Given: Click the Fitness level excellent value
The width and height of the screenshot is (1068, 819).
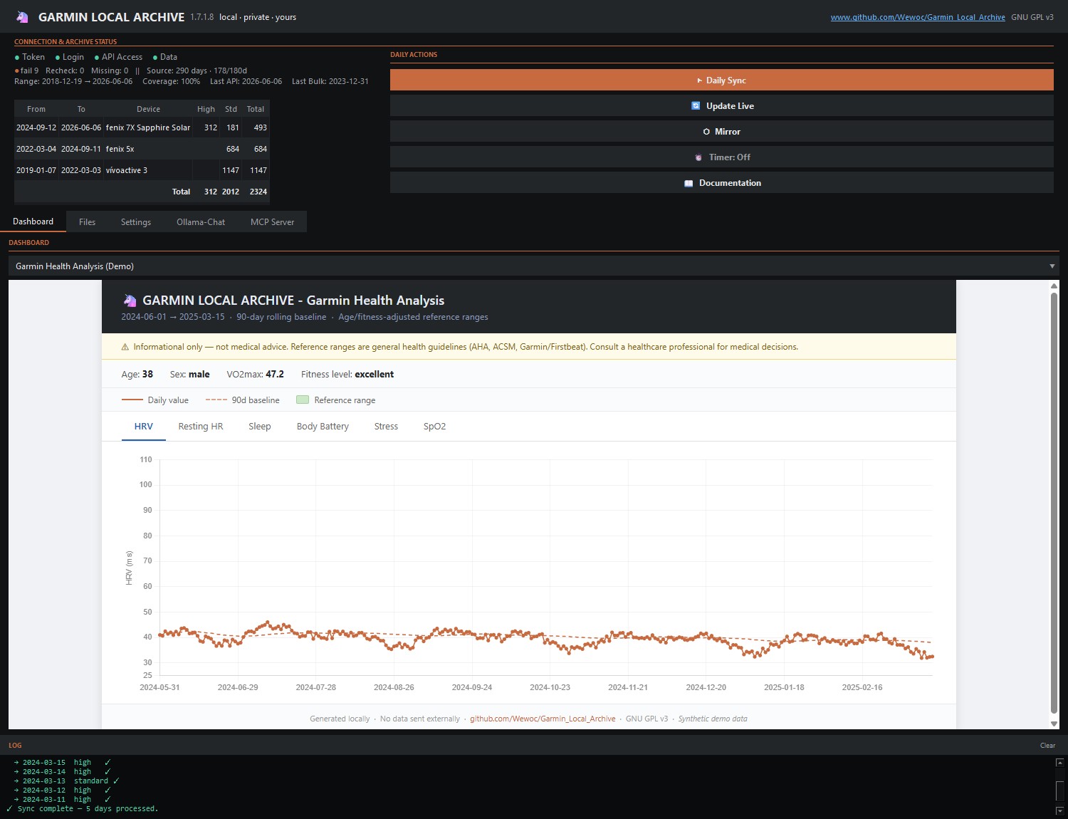Looking at the screenshot, I should (375, 375).
